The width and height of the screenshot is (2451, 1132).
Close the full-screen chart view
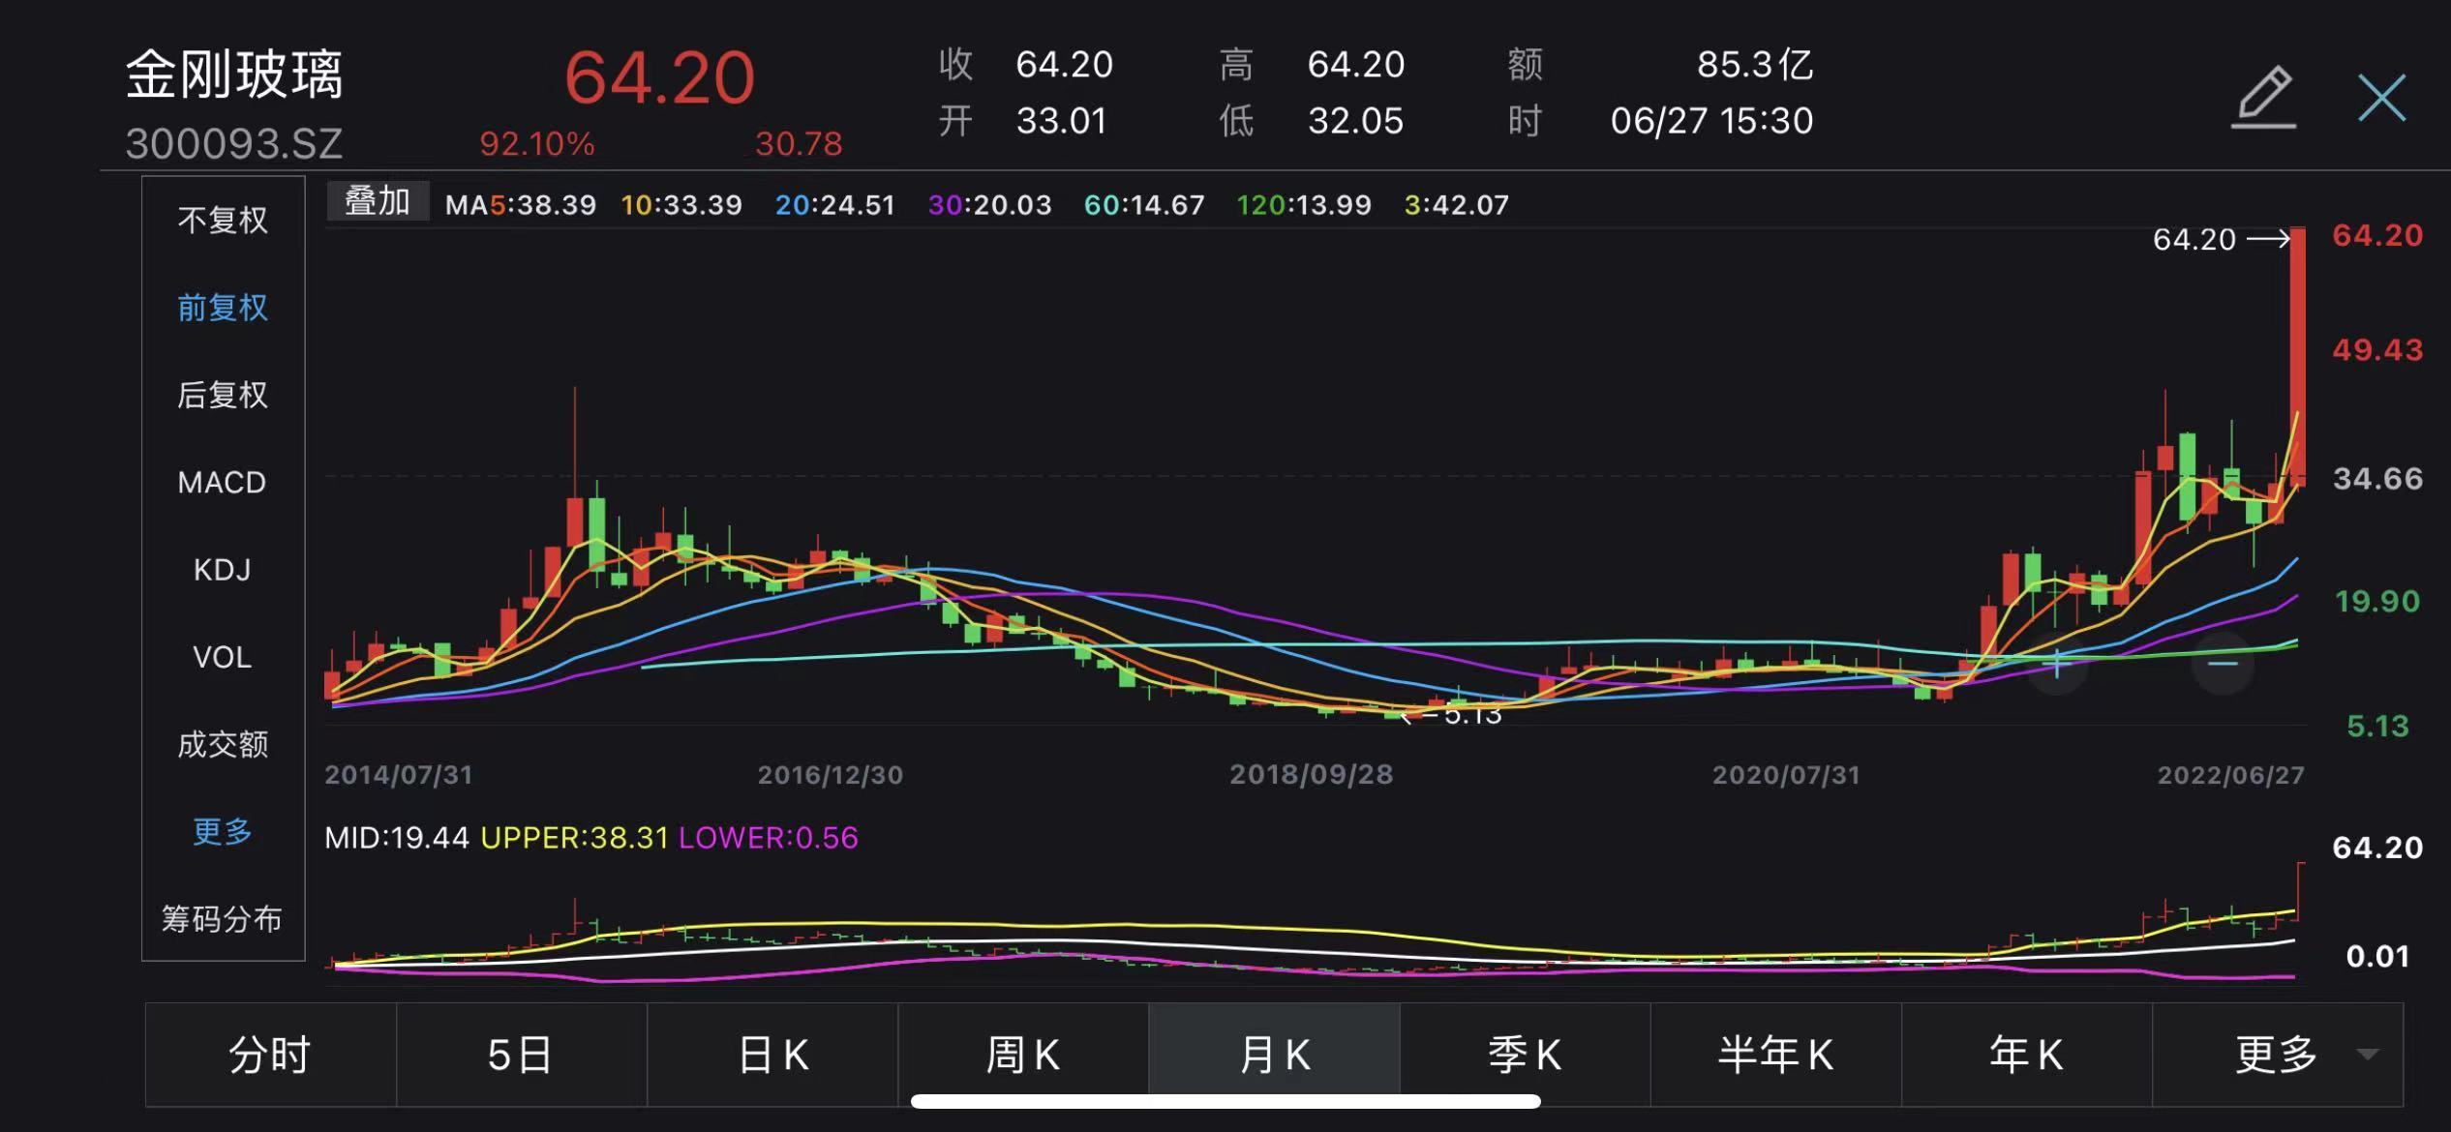tap(2381, 97)
